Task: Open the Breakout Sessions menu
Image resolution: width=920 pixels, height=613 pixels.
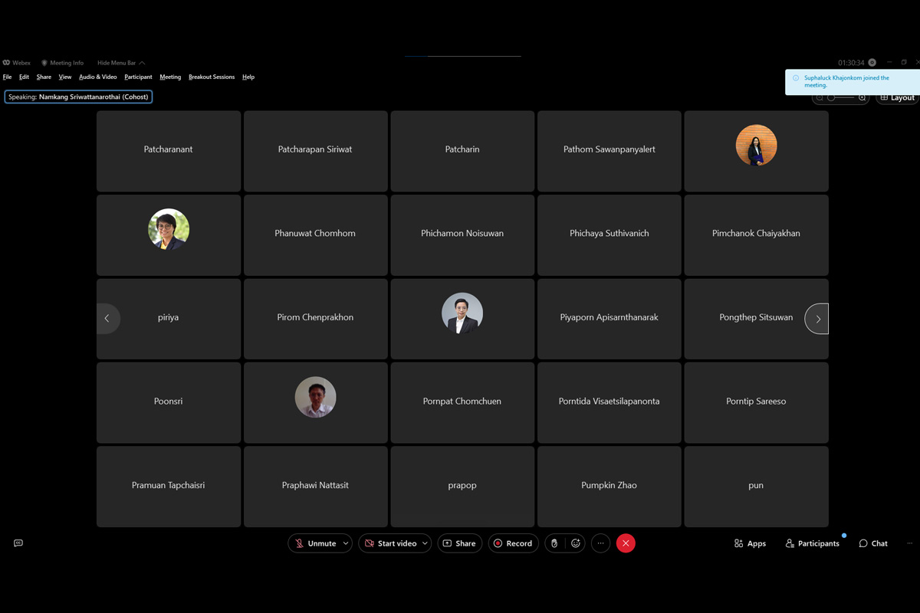Action: coord(212,77)
